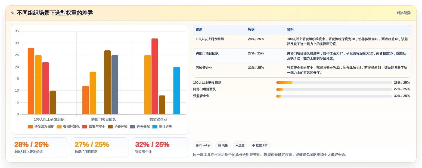This screenshot has height=168, width=422.
Task: Click the lightning icon beside the title
Action: point(13,13)
